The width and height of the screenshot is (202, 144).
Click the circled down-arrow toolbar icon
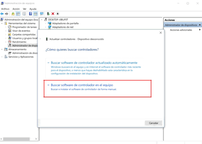pyautogui.click(x=58, y=14)
